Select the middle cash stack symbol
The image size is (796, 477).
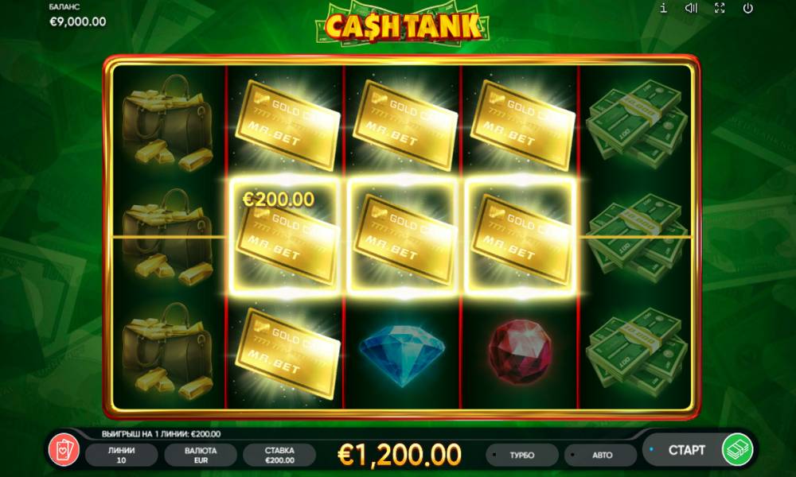[636, 237]
